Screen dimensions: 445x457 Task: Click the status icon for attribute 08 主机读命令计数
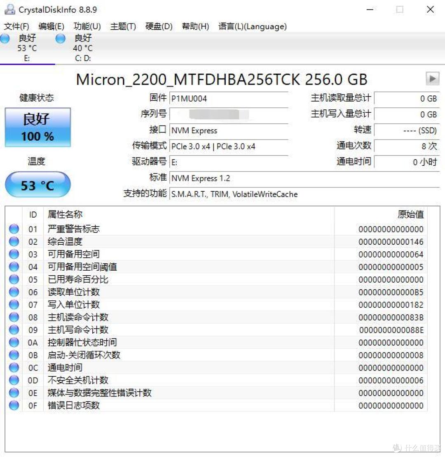(x=14, y=317)
